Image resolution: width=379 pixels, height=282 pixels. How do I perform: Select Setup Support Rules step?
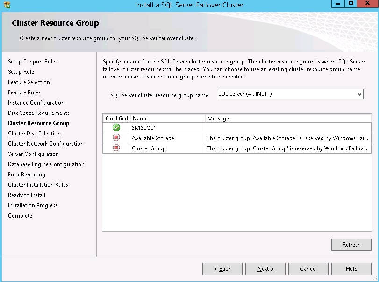[x=33, y=62]
